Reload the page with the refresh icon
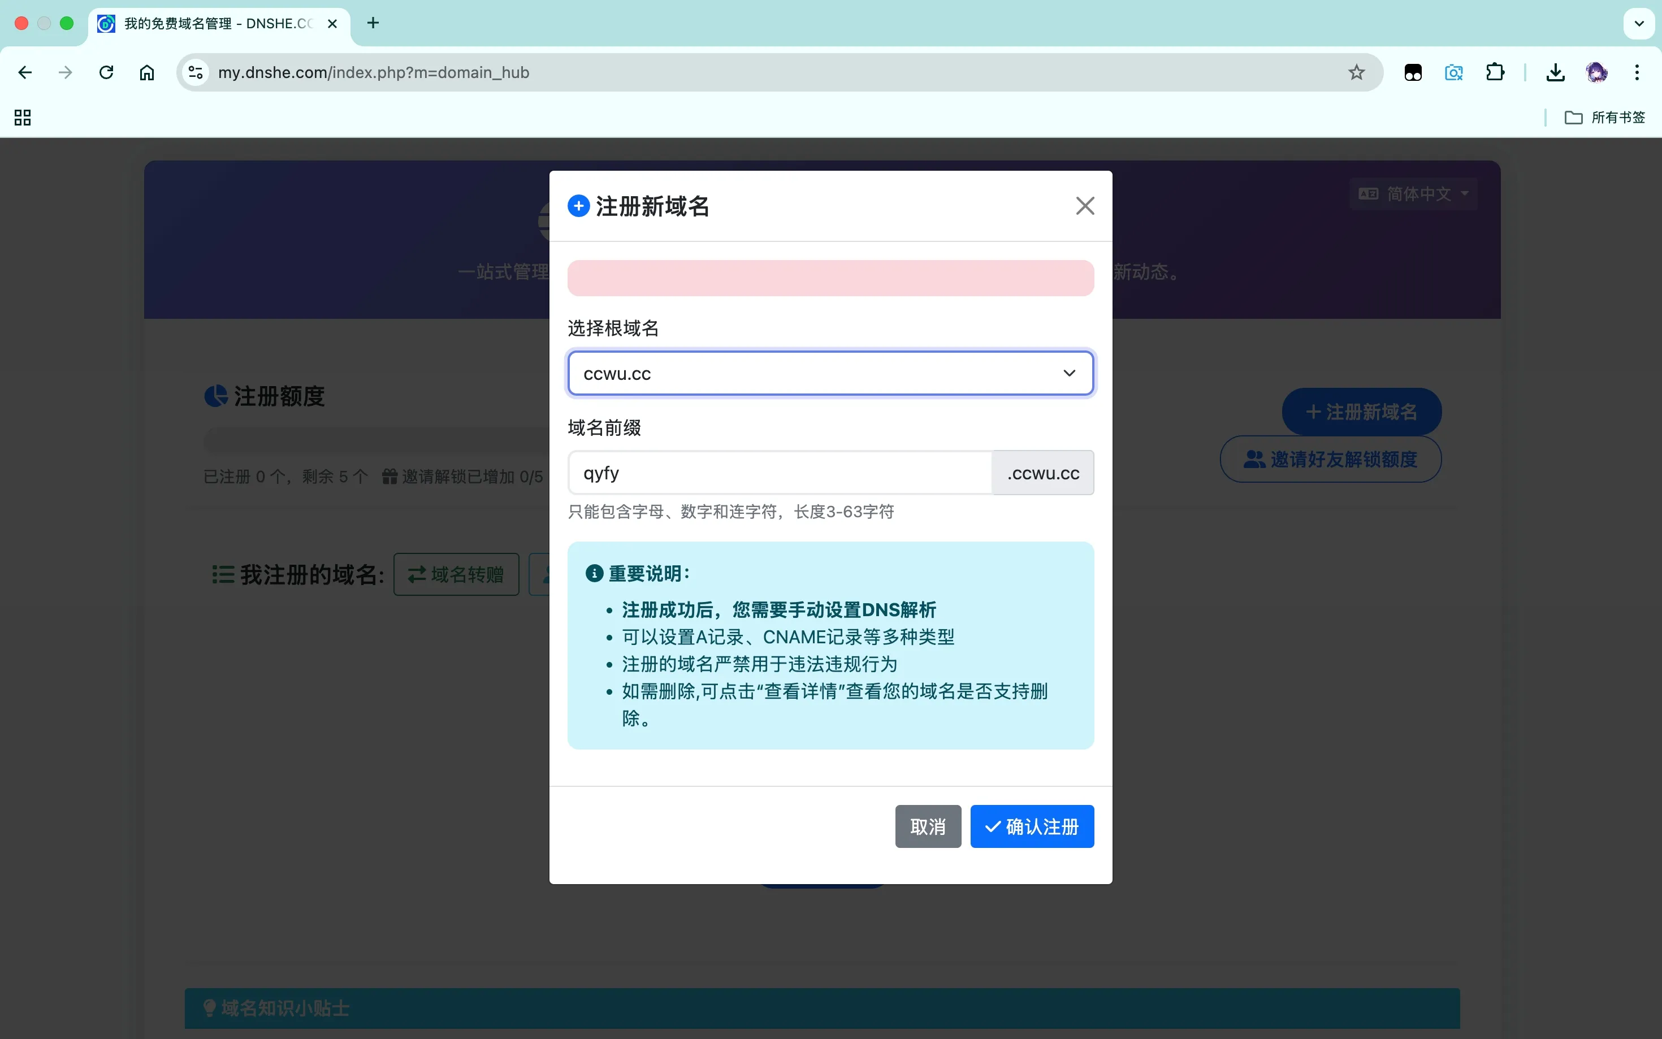This screenshot has width=1662, height=1039. pyautogui.click(x=106, y=72)
